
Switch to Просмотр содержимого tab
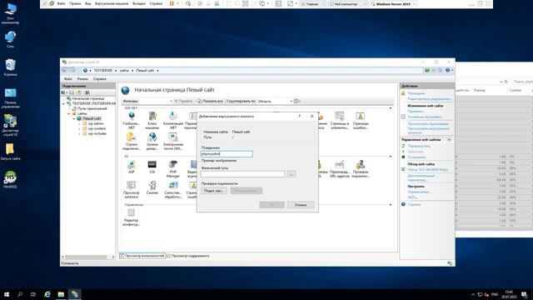pos(188,256)
